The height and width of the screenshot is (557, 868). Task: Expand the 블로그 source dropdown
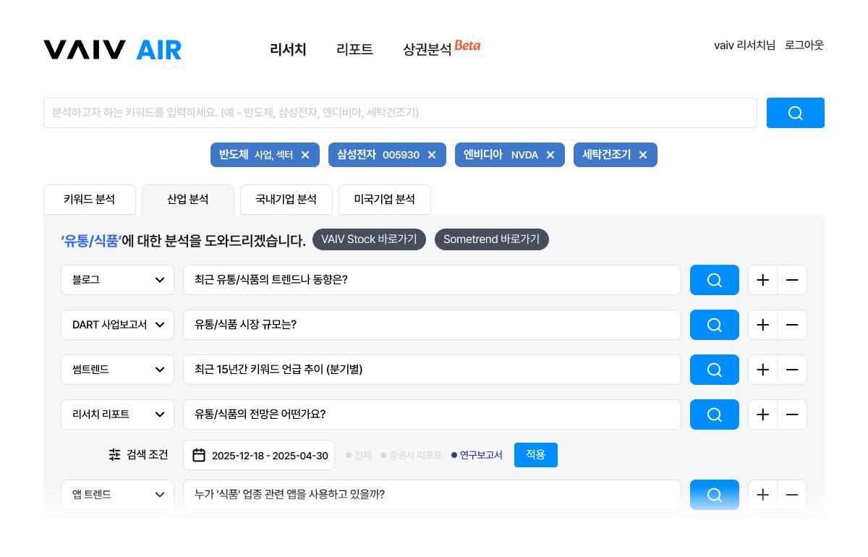[117, 280]
